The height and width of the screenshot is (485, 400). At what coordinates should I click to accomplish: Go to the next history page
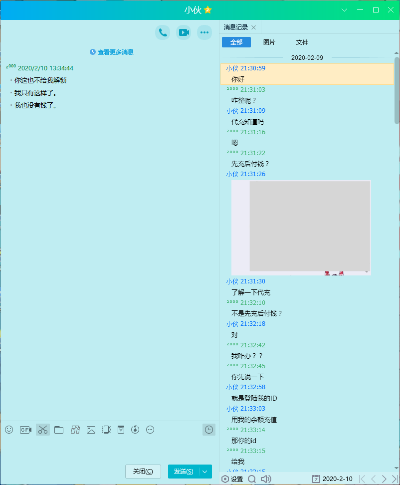(x=384, y=479)
